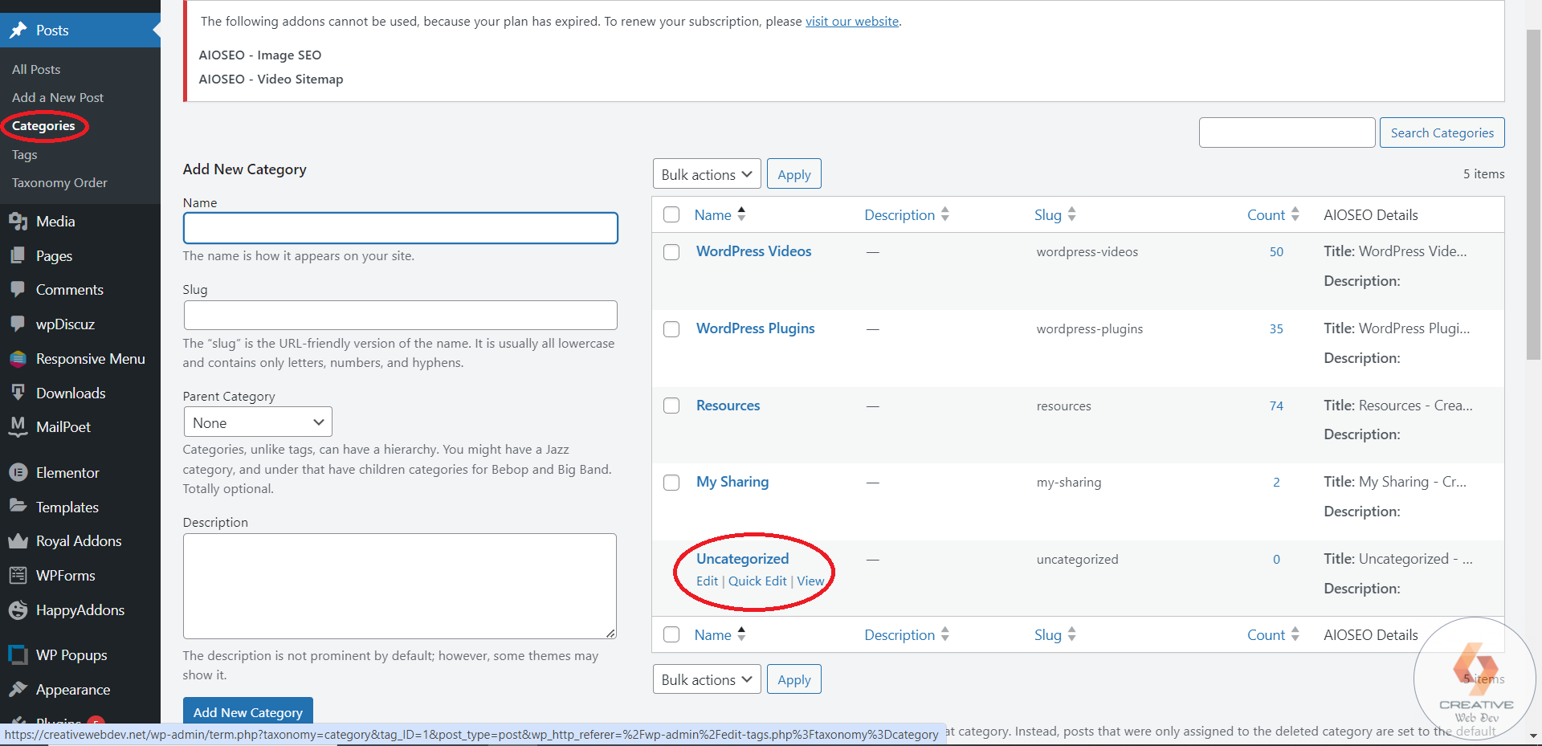
Task: Click the WPForms icon
Action: 18,576
